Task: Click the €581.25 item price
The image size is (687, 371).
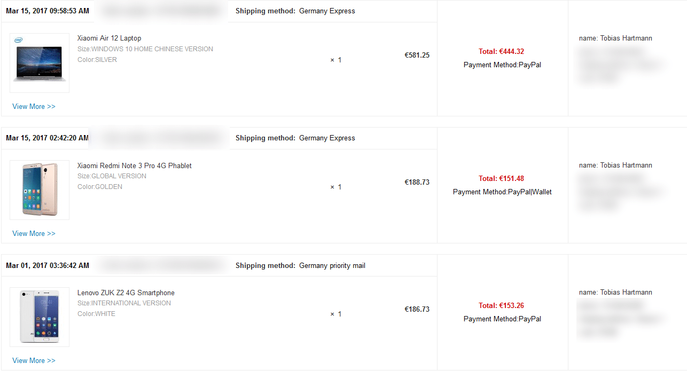Action: (417, 55)
